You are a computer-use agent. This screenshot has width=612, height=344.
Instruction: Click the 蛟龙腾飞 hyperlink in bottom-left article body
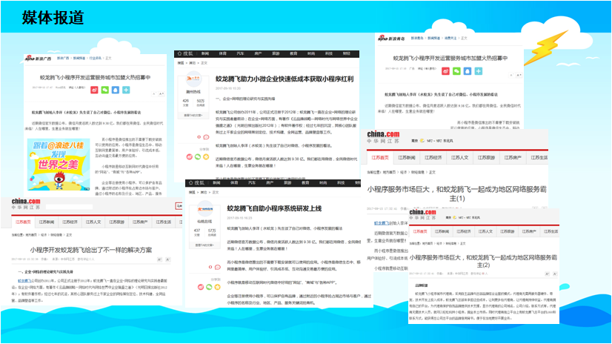pos(23,281)
